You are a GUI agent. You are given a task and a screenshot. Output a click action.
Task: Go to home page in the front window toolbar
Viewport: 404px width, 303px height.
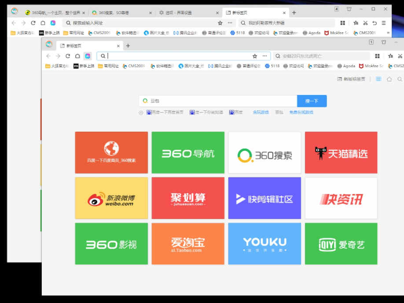pyautogui.click(x=77, y=56)
